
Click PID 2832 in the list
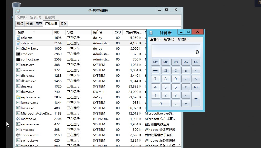point(58,97)
